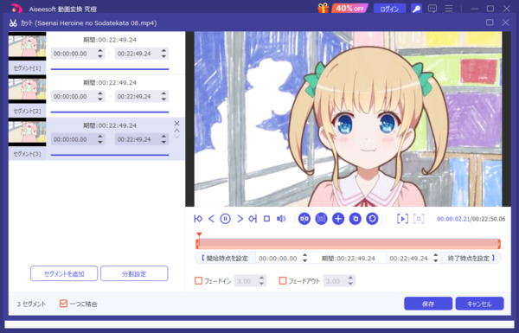This screenshot has height=333, width=519.
Task: Adjust segment 3 start time stepper
Action: 100,139
